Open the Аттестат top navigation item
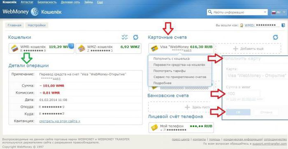This screenshot has height=149, width=288. click(27, 2)
